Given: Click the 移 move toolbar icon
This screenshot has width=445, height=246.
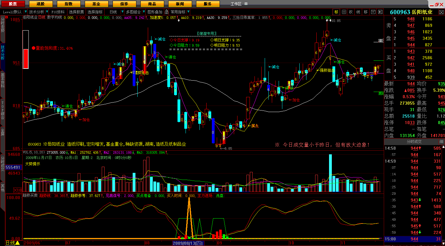Looking at the screenshot, I should tap(366, 12).
